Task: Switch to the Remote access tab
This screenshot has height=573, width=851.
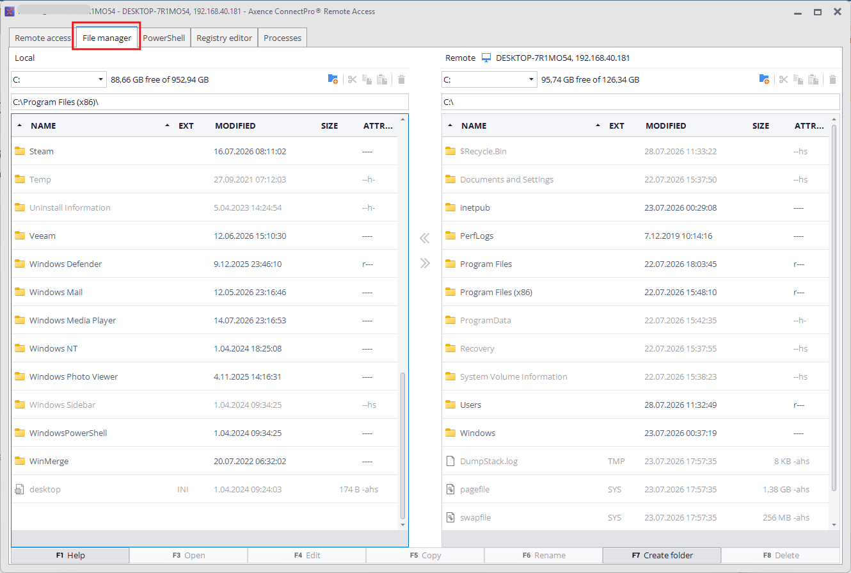Action: (x=42, y=38)
